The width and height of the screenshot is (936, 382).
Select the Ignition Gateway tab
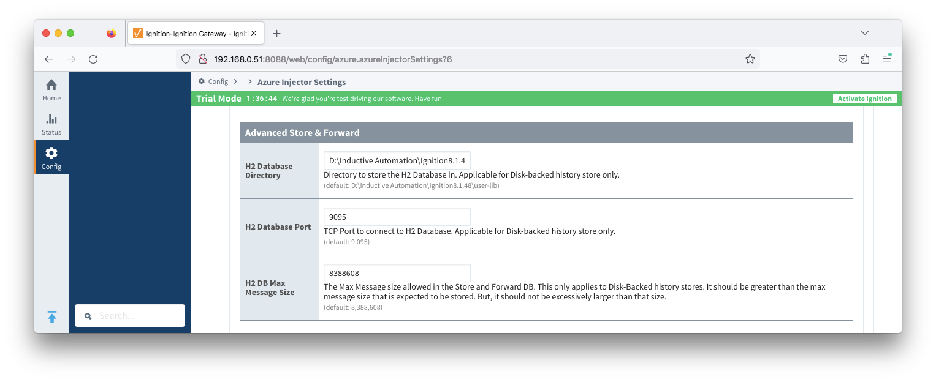pyautogui.click(x=196, y=34)
